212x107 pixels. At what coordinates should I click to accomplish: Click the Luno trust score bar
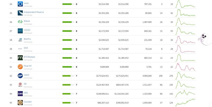click(x=68, y=4)
